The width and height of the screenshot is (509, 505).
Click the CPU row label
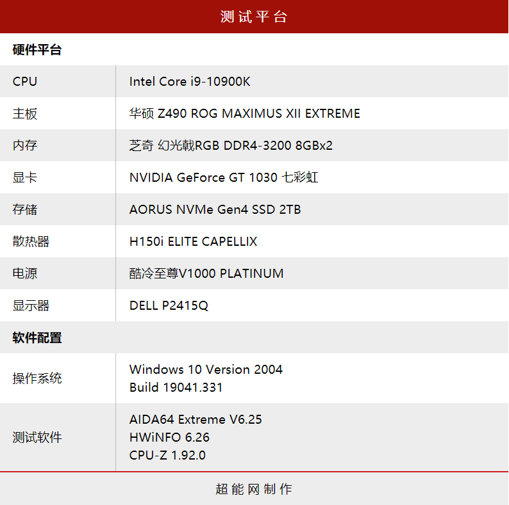24,81
